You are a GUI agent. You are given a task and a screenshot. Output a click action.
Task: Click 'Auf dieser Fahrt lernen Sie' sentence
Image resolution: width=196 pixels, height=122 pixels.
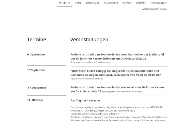119,117
